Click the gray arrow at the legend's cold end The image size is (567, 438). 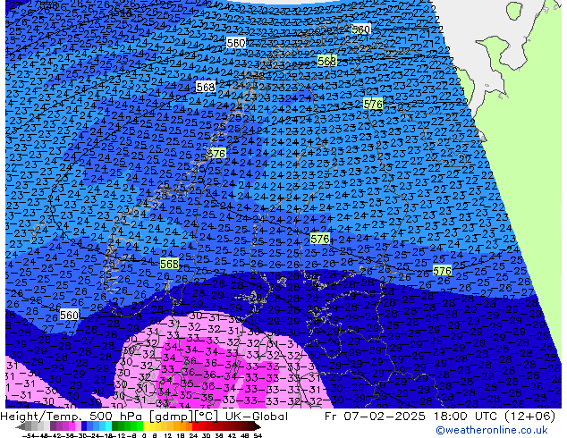pos(20,427)
